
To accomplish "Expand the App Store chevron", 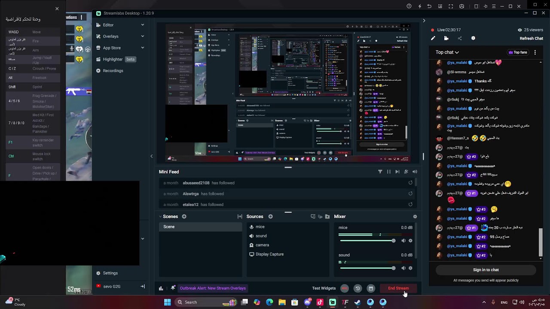I will [x=143, y=48].
